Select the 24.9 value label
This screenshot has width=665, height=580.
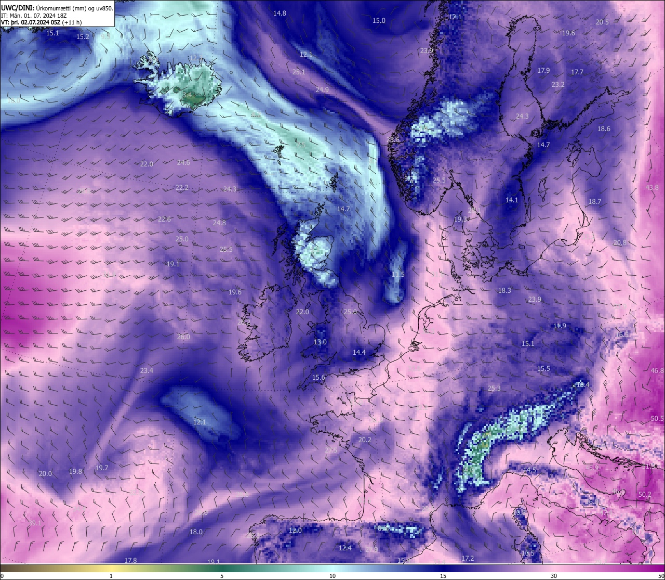pos(322,90)
